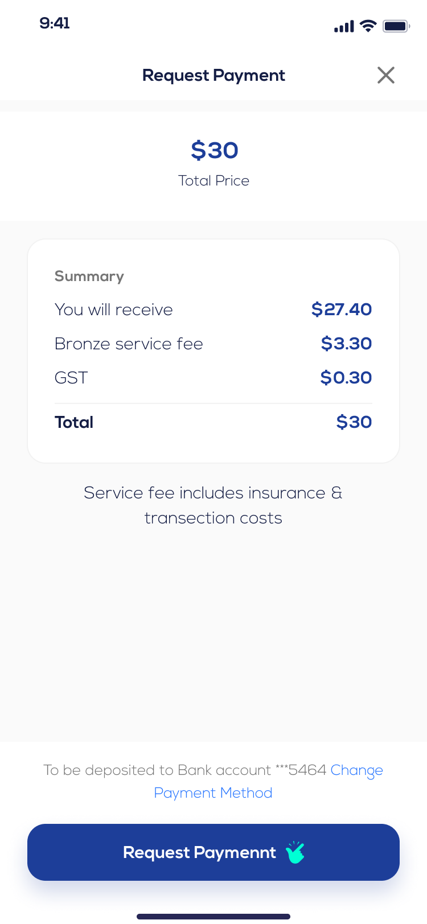Click the $3.30 service fee amount
Screen dimensions: 427x924
click(x=346, y=344)
